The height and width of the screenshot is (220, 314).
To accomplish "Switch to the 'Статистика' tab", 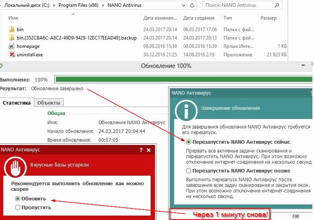I will 17,103.
